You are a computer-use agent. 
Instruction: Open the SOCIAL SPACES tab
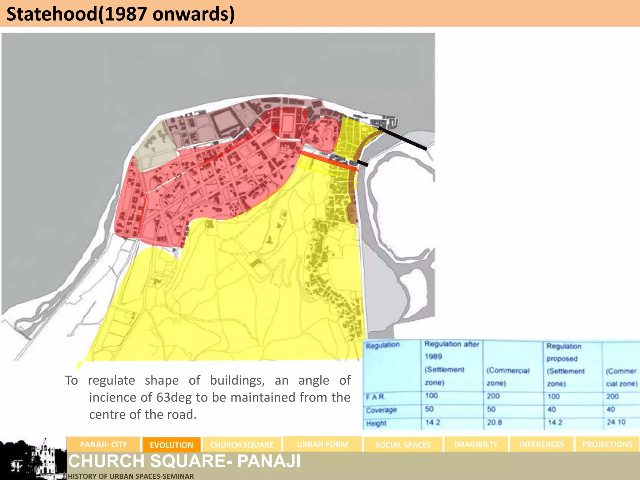(x=403, y=444)
